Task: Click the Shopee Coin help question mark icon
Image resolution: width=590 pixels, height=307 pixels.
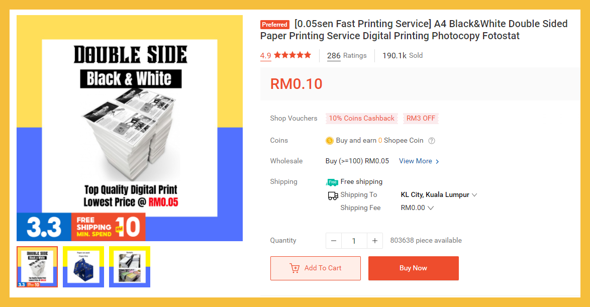Action: [x=432, y=141]
